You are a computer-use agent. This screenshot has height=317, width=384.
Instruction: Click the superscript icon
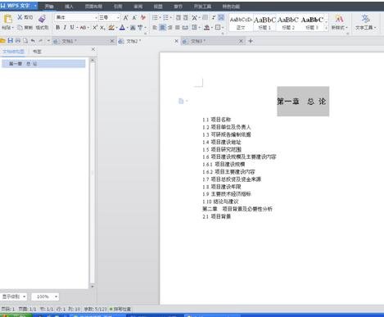(95, 27)
